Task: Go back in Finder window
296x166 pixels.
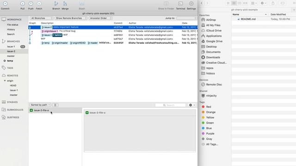Action: 202,3
